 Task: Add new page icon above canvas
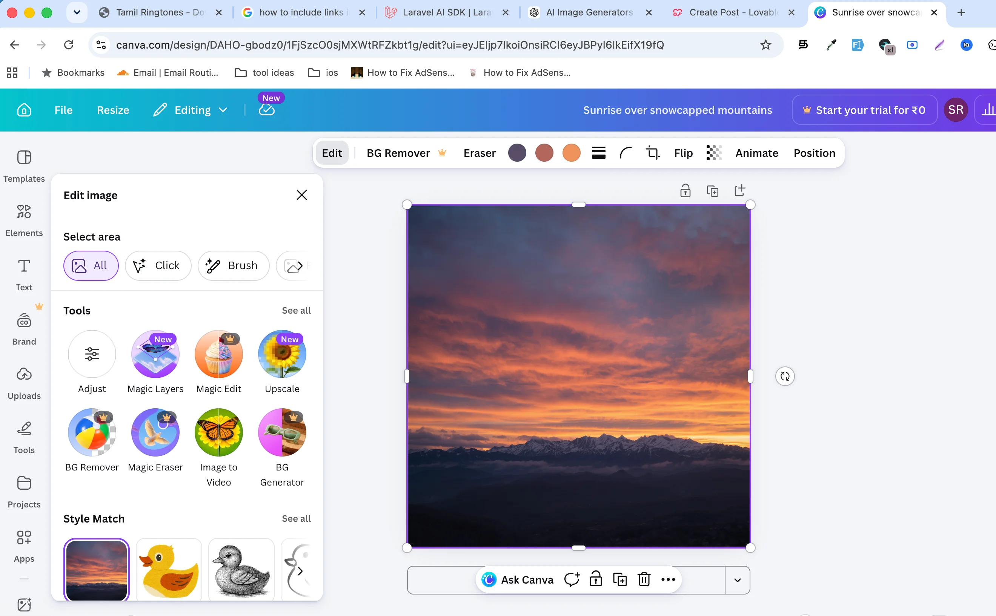pos(739,191)
